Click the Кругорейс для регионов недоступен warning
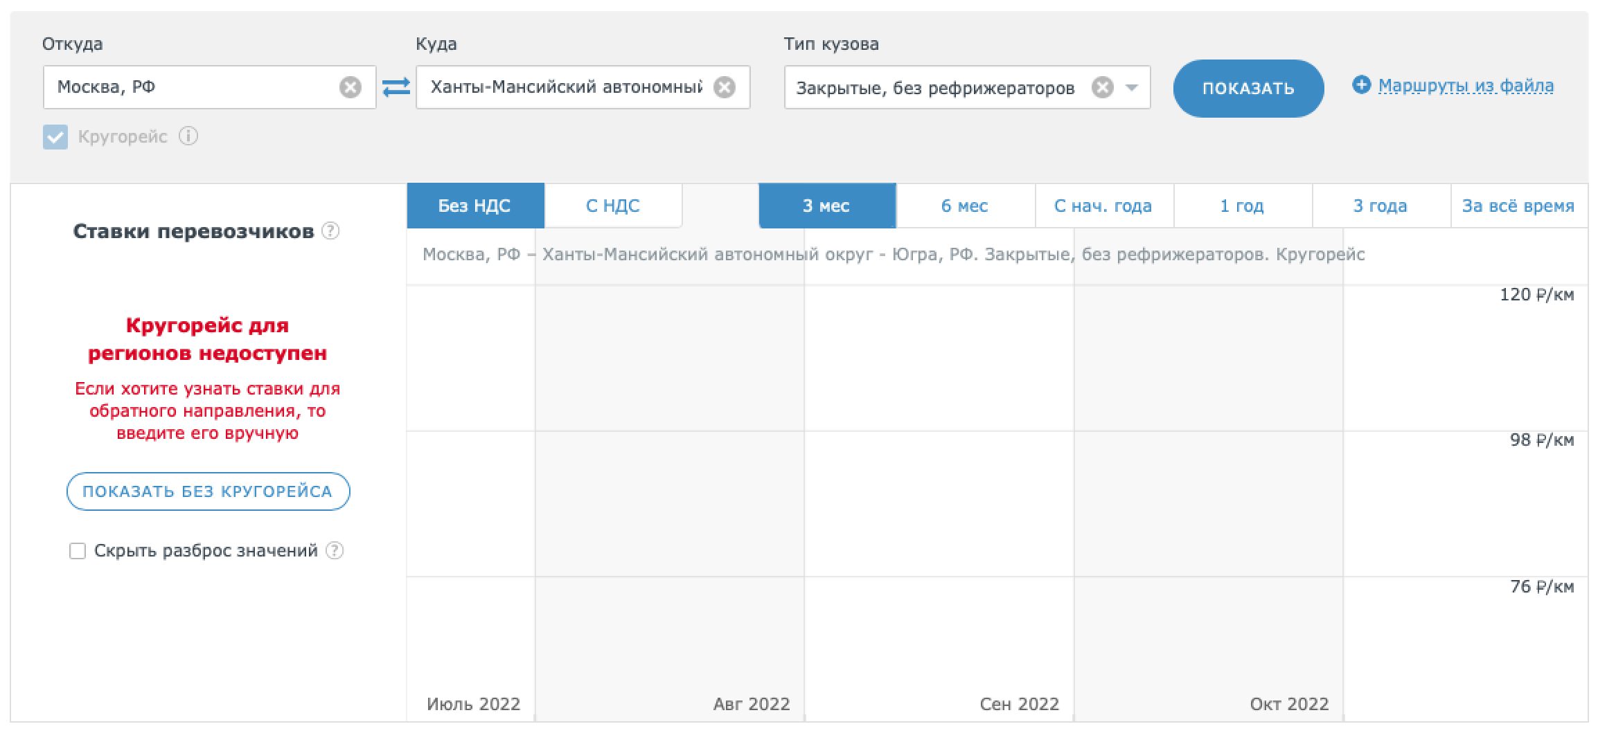Image resolution: width=1598 pixels, height=733 pixels. click(x=207, y=339)
